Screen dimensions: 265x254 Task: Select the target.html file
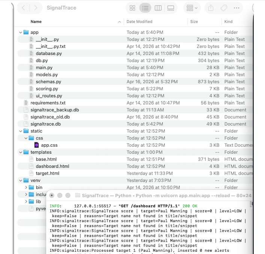tap(135, 173)
